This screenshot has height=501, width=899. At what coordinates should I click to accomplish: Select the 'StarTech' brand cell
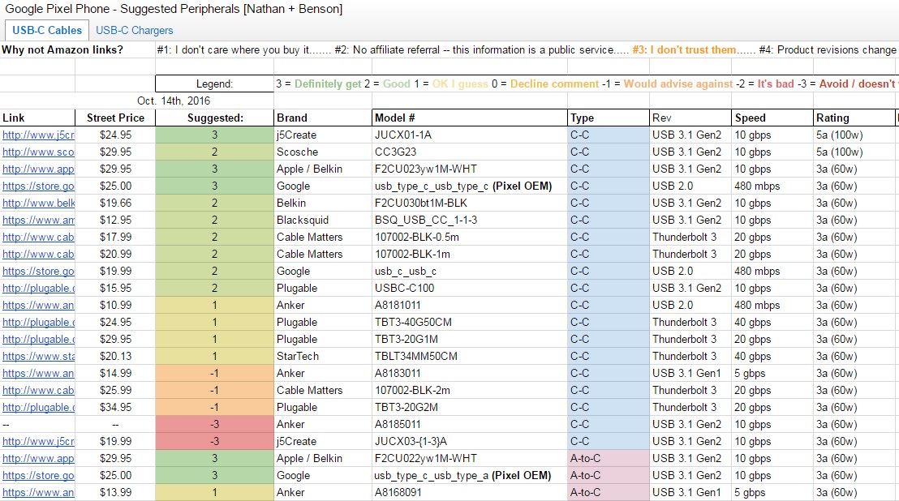click(x=323, y=357)
